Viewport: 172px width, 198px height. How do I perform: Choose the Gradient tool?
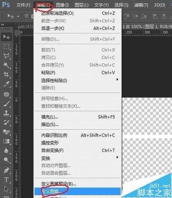[x=6, y=141]
